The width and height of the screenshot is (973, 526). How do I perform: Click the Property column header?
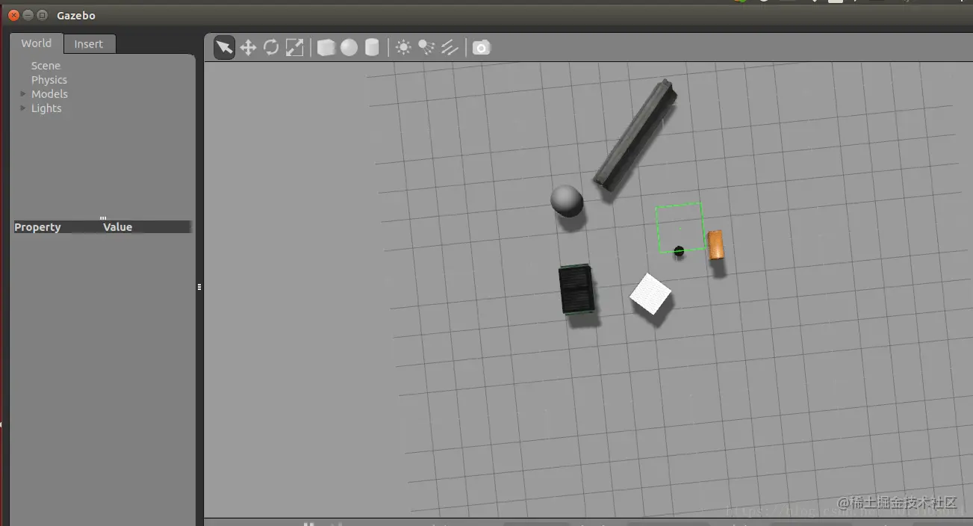(37, 227)
